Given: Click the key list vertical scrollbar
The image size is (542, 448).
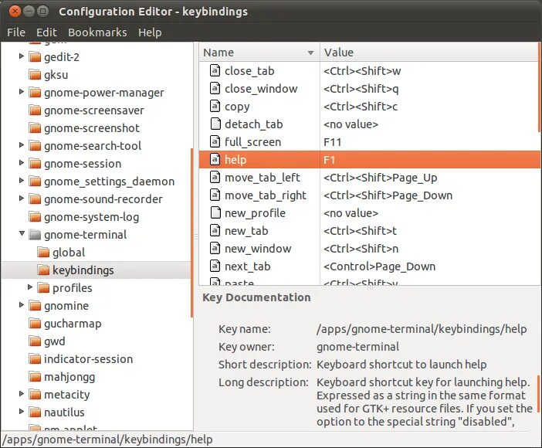Looking at the screenshot, I should [539, 87].
